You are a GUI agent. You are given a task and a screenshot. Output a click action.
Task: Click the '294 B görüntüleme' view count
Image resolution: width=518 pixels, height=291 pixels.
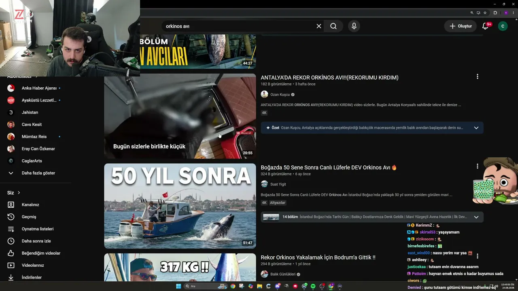point(276,264)
